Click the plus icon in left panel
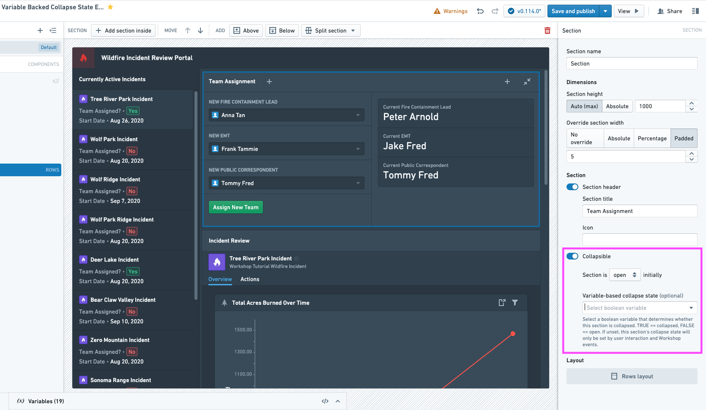The height and width of the screenshot is (410, 706). (x=40, y=30)
